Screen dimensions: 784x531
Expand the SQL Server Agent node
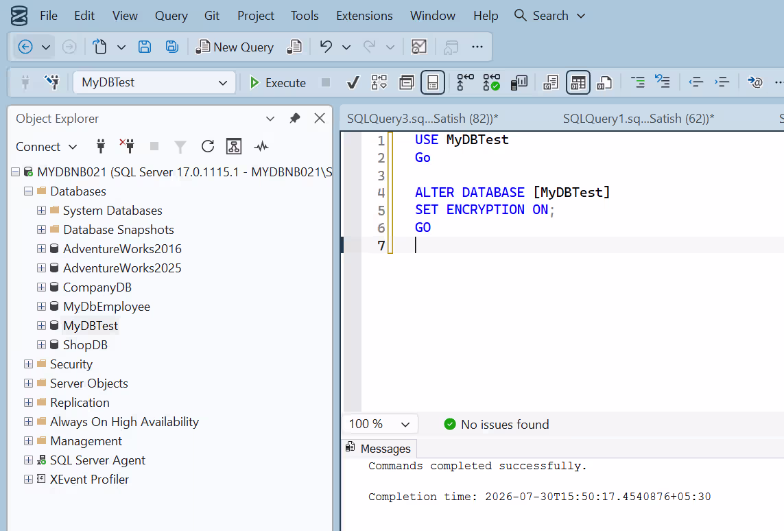pos(29,460)
